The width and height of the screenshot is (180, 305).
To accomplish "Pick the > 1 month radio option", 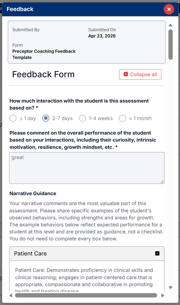I will coord(123,118).
